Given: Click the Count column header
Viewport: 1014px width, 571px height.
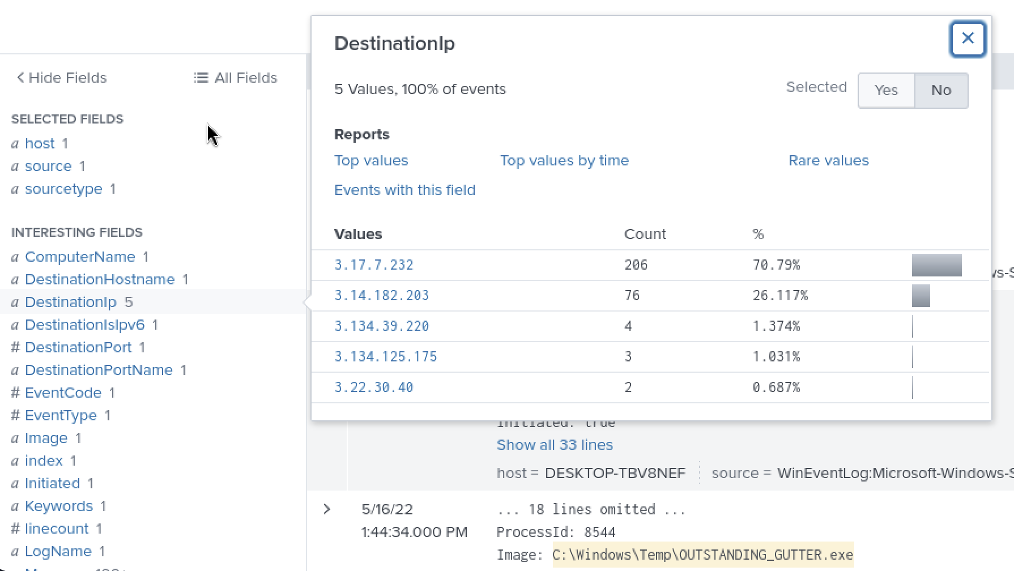Looking at the screenshot, I should pyautogui.click(x=645, y=234).
